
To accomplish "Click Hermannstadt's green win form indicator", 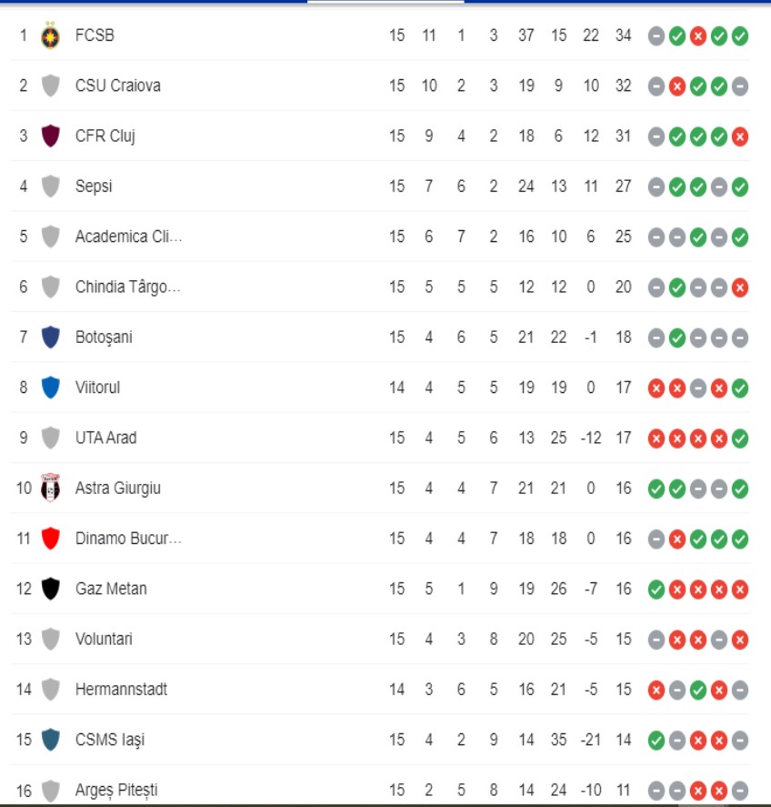I will click(x=698, y=690).
